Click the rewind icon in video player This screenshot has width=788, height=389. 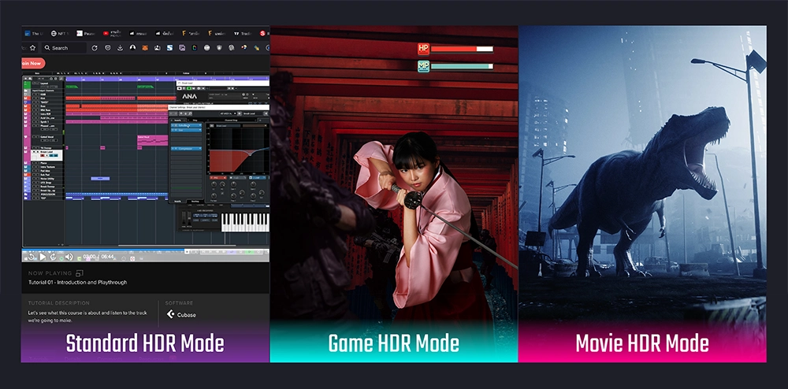32,256
